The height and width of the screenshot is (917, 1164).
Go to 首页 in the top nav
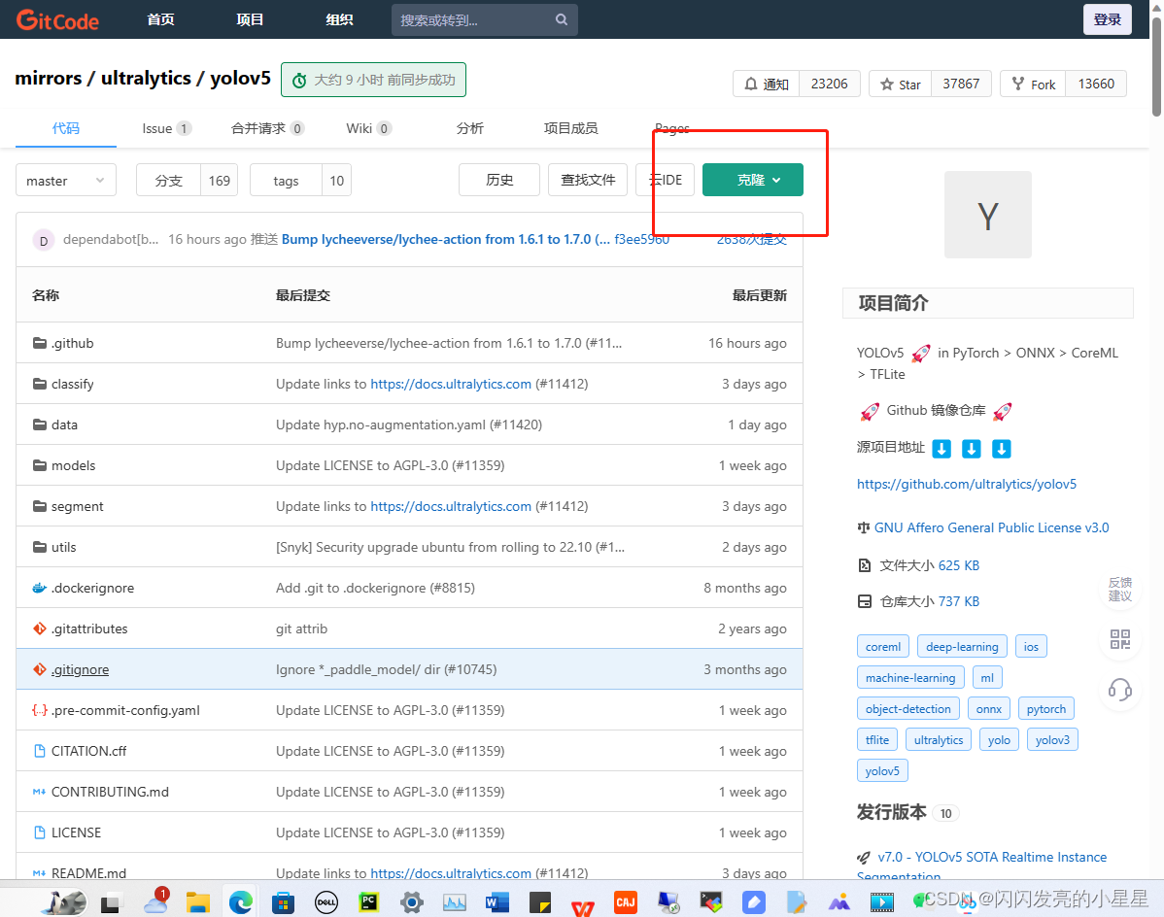160,19
